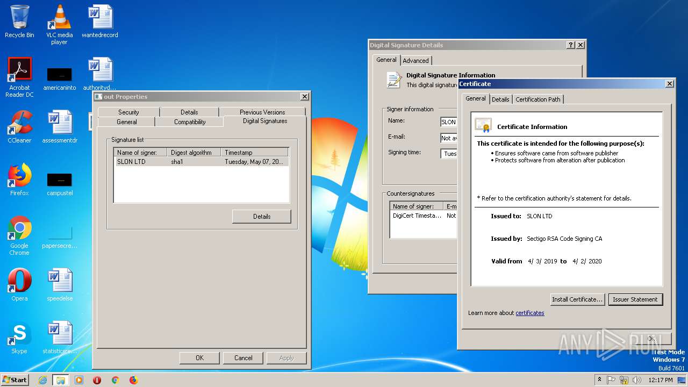
Task: Click Issuer Statement button
Action: tap(635, 299)
